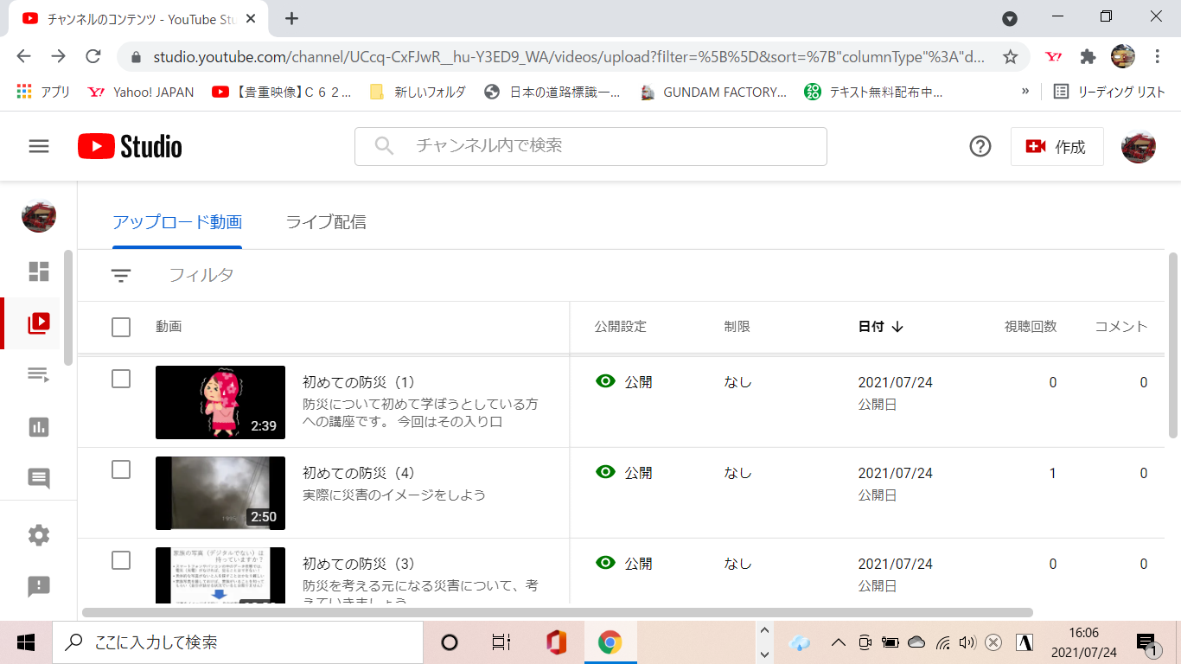1181x664 pixels.
Task: Open the Playlists icon in sidebar
Action: 39,374
